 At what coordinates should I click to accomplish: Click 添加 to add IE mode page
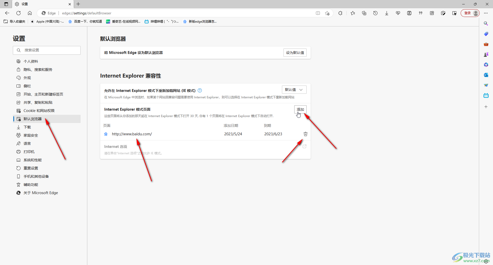point(300,109)
